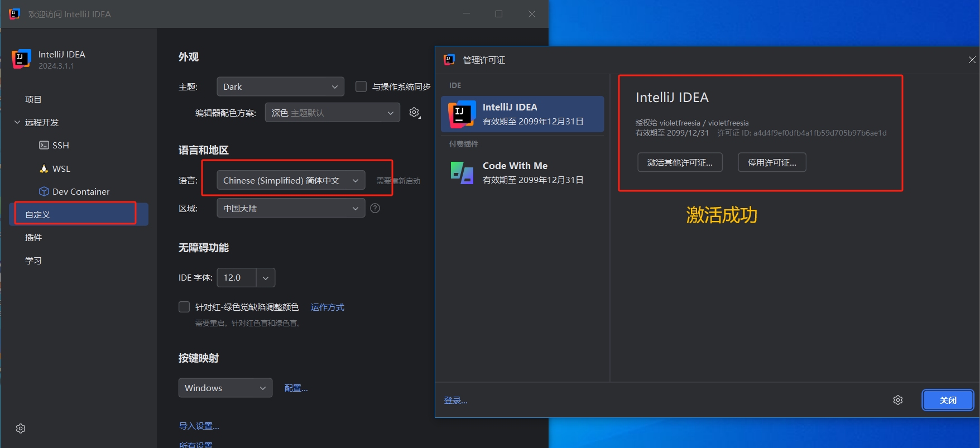Screen dimensions: 980x448
Task: Click the 登录... link in license dialog
Action: 456,401
